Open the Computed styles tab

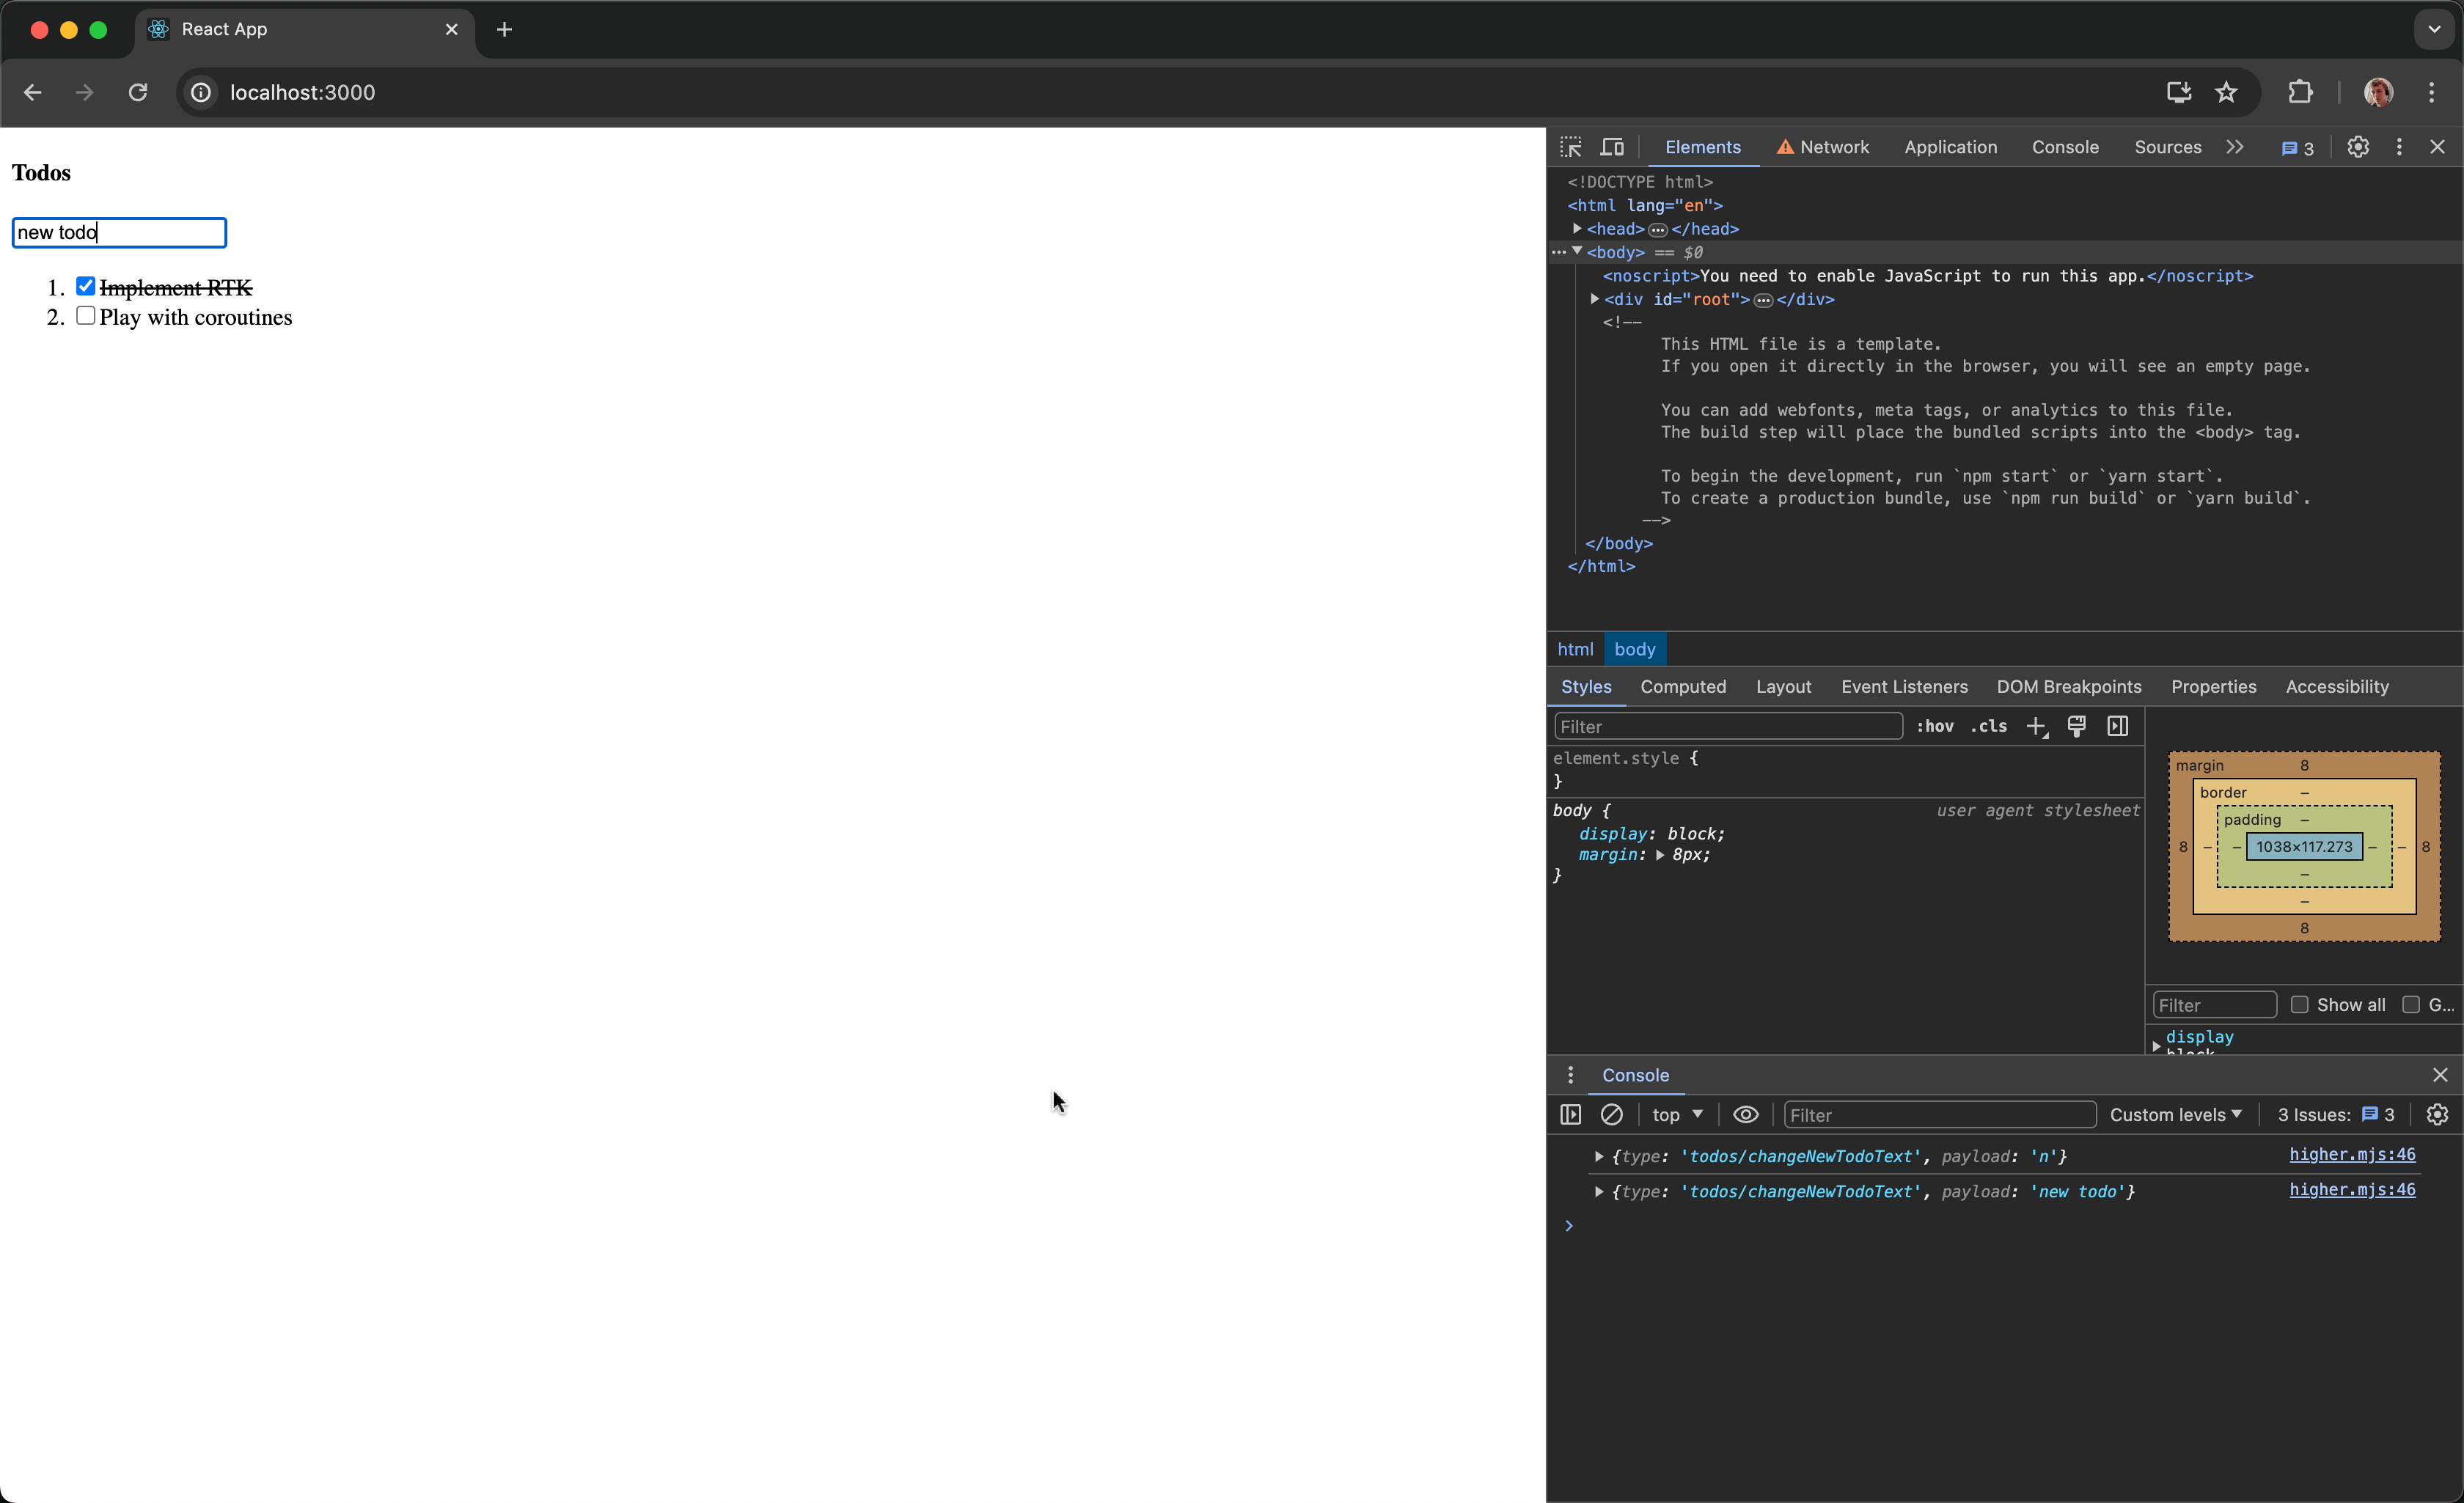1683,687
